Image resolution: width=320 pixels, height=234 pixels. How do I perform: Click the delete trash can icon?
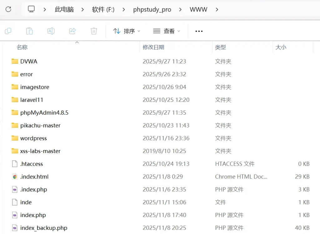pos(94,31)
